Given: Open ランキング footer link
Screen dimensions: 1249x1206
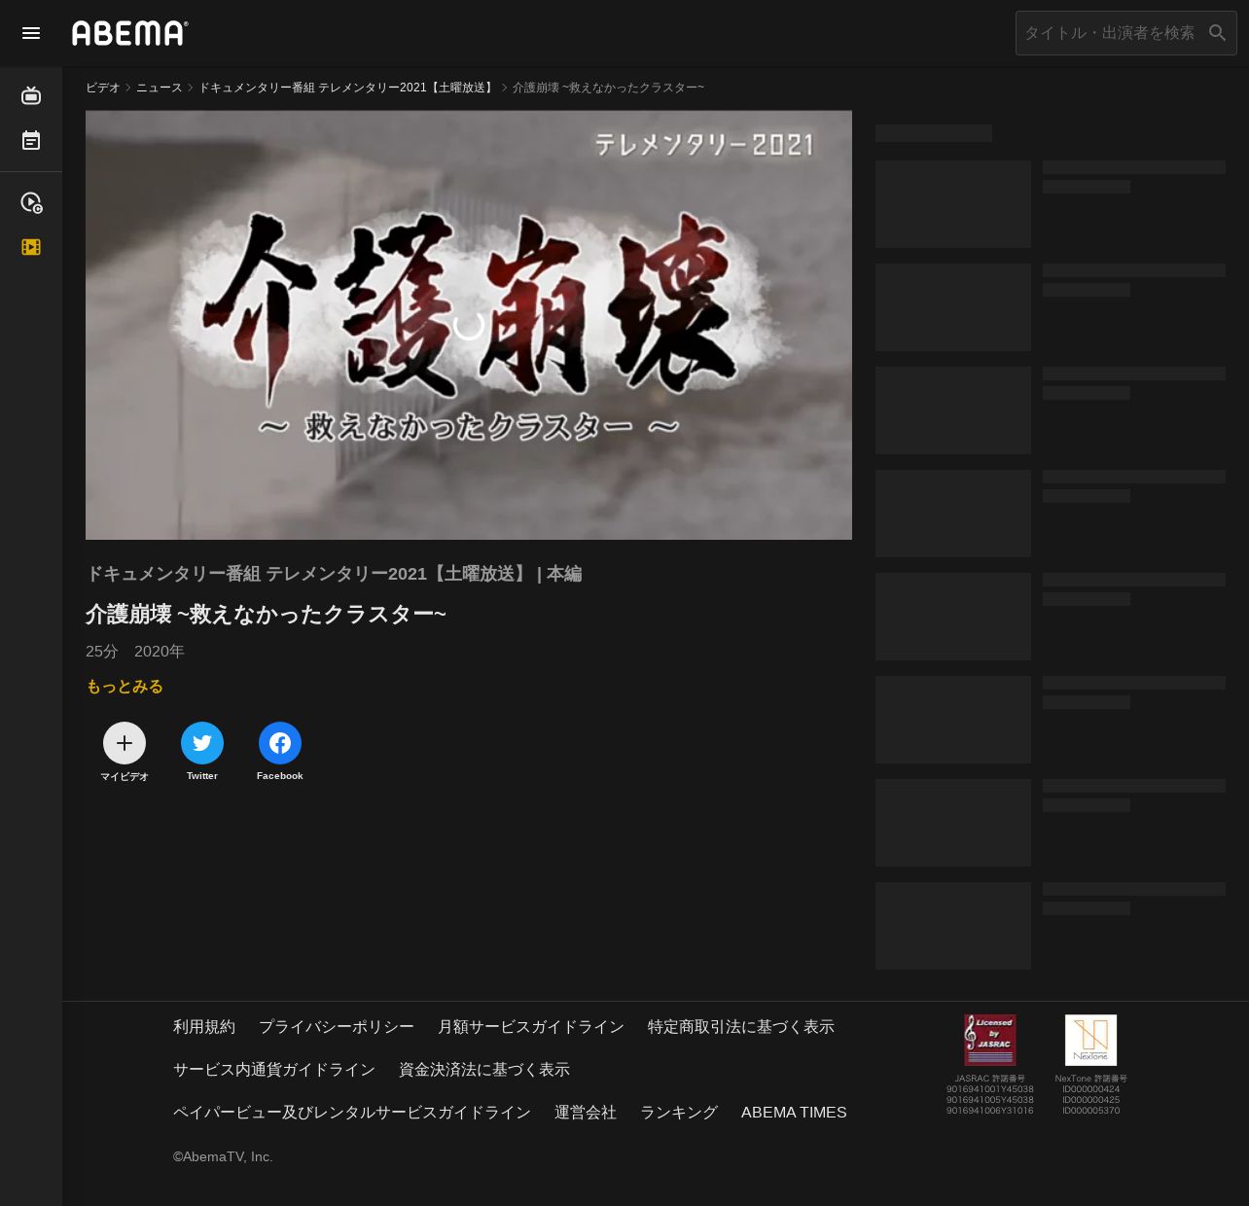Looking at the screenshot, I should click(679, 1113).
